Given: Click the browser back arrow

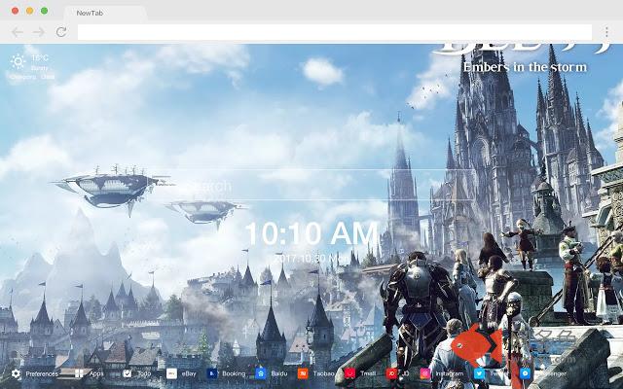Looking at the screenshot, I should (x=18, y=32).
